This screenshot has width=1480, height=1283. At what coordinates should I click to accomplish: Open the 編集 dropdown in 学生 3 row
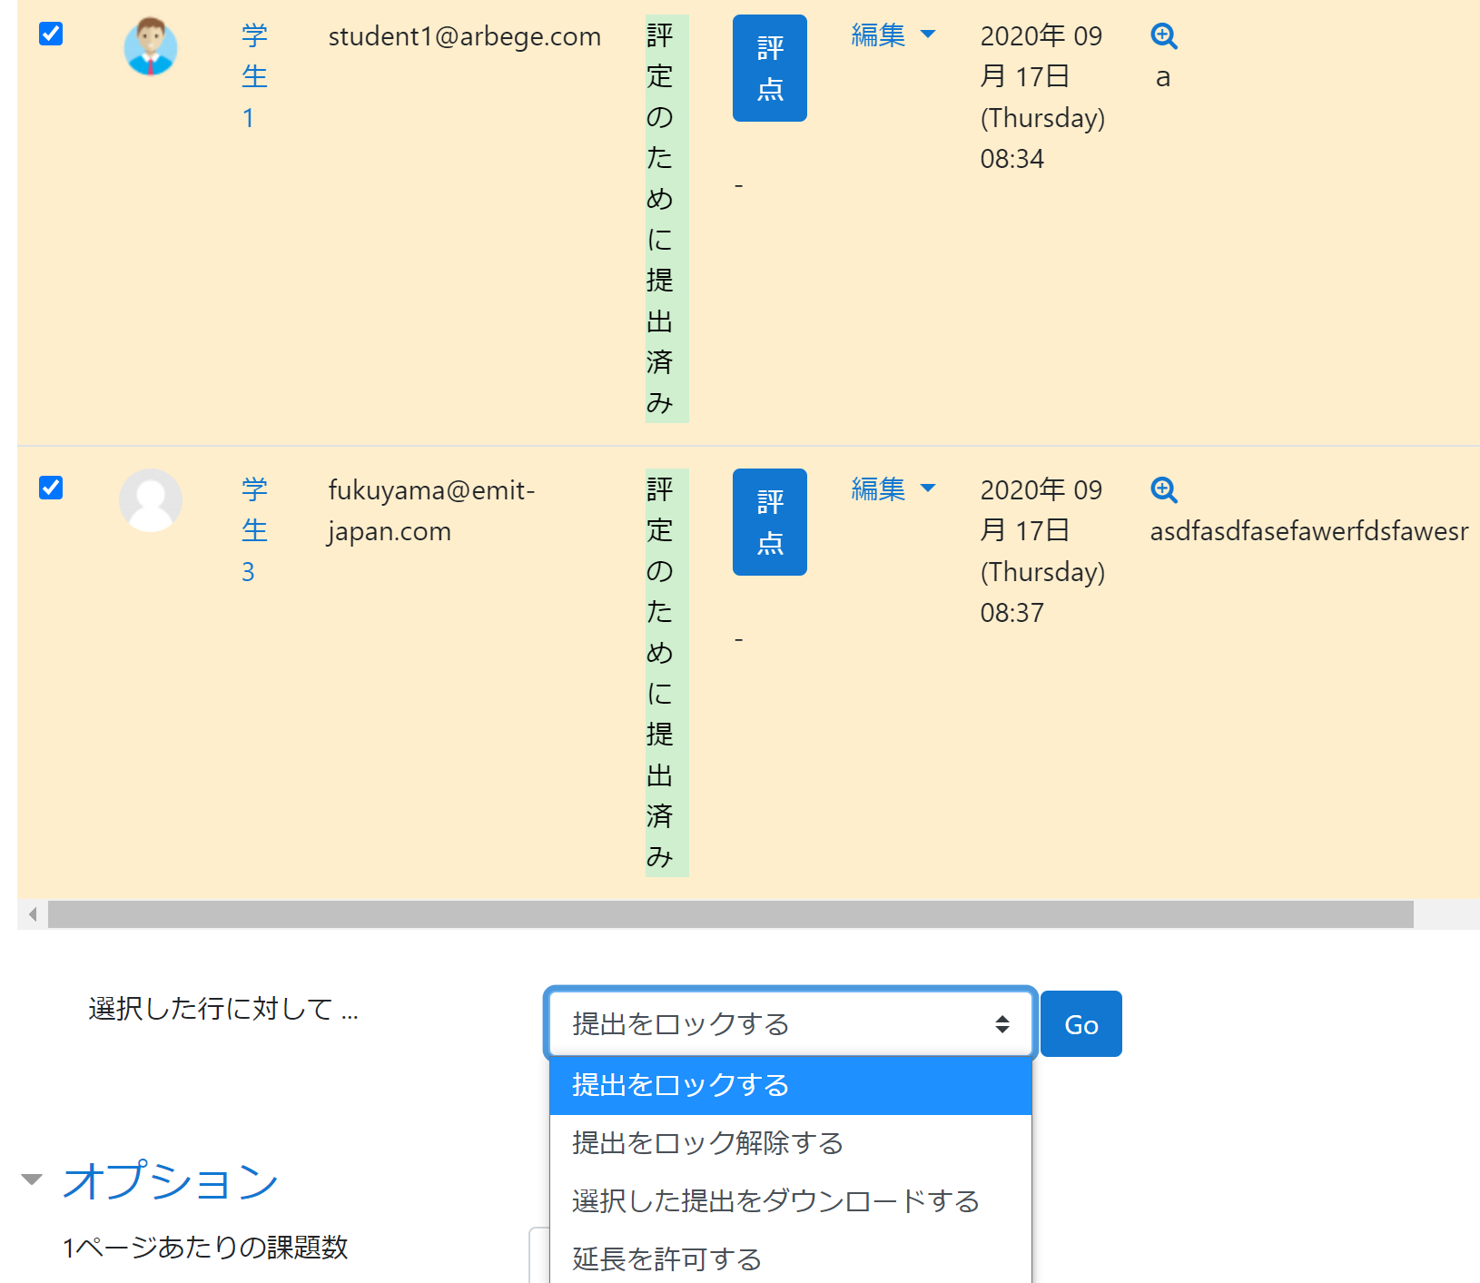coord(893,489)
